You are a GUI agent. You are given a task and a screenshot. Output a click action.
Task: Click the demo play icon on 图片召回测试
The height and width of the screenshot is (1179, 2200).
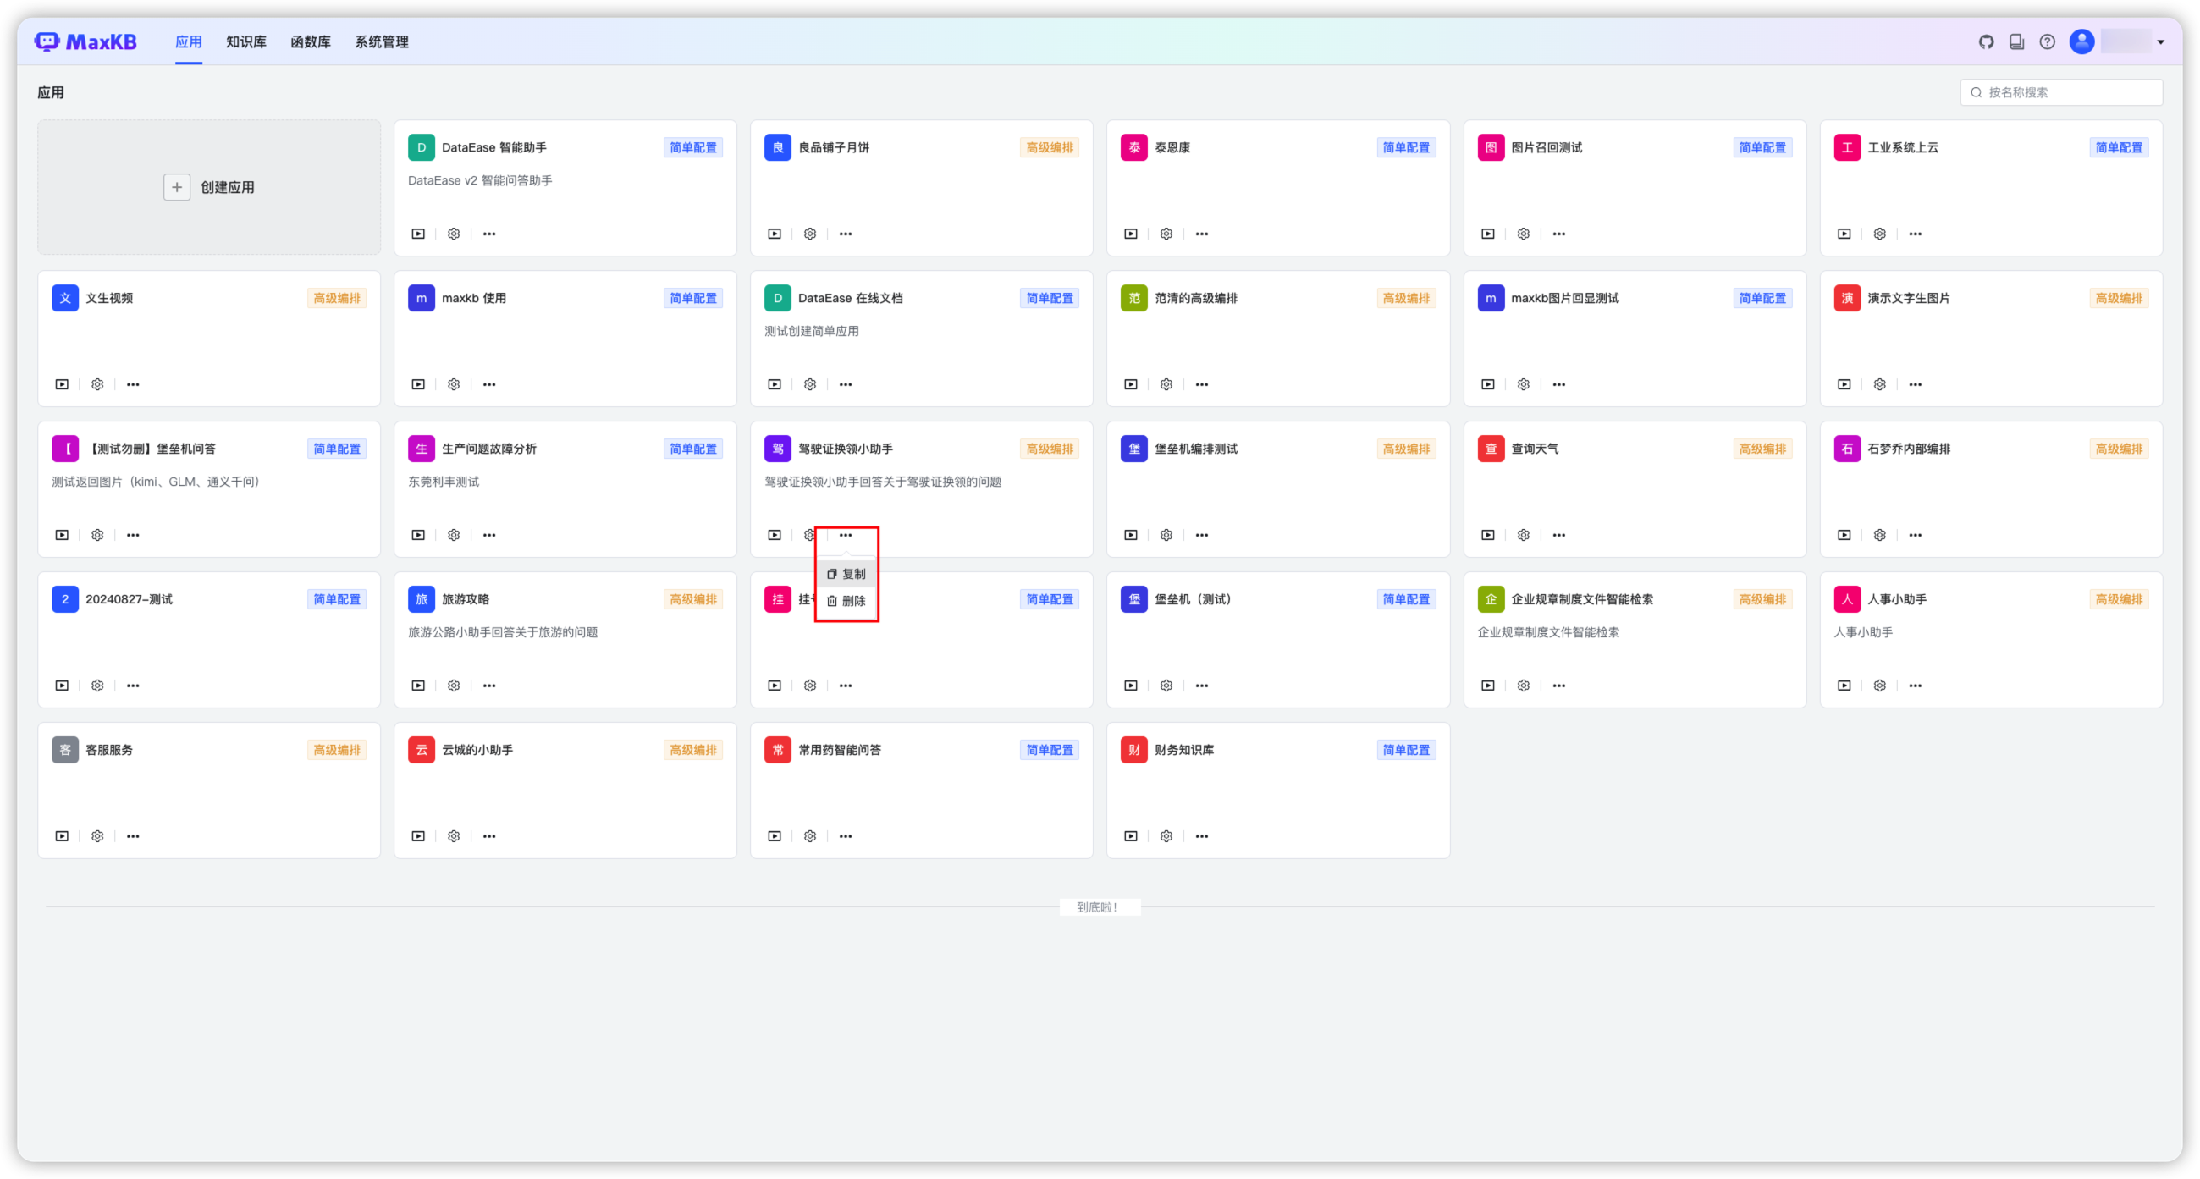[1488, 234]
